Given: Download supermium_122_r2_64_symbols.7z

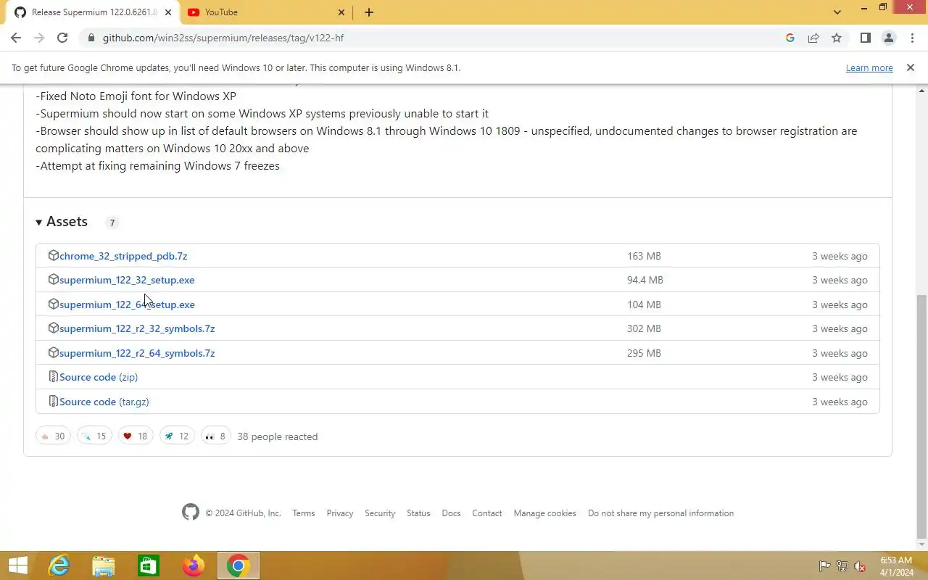Looking at the screenshot, I should click(137, 353).
